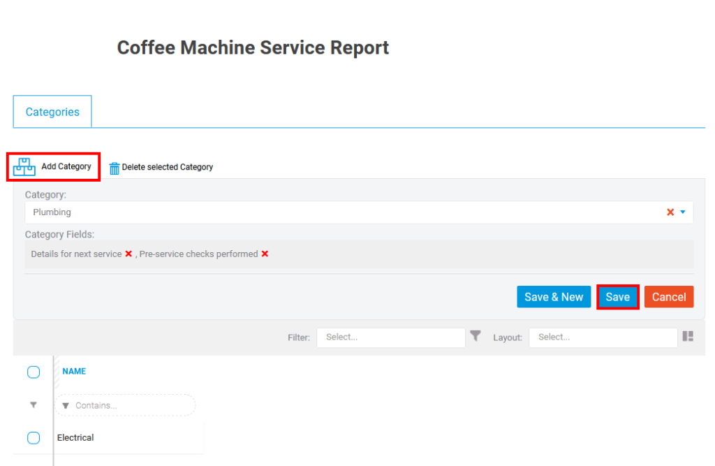Click the Save & New button
Screen dimensions: 715x466
click(x=554, y=296)
